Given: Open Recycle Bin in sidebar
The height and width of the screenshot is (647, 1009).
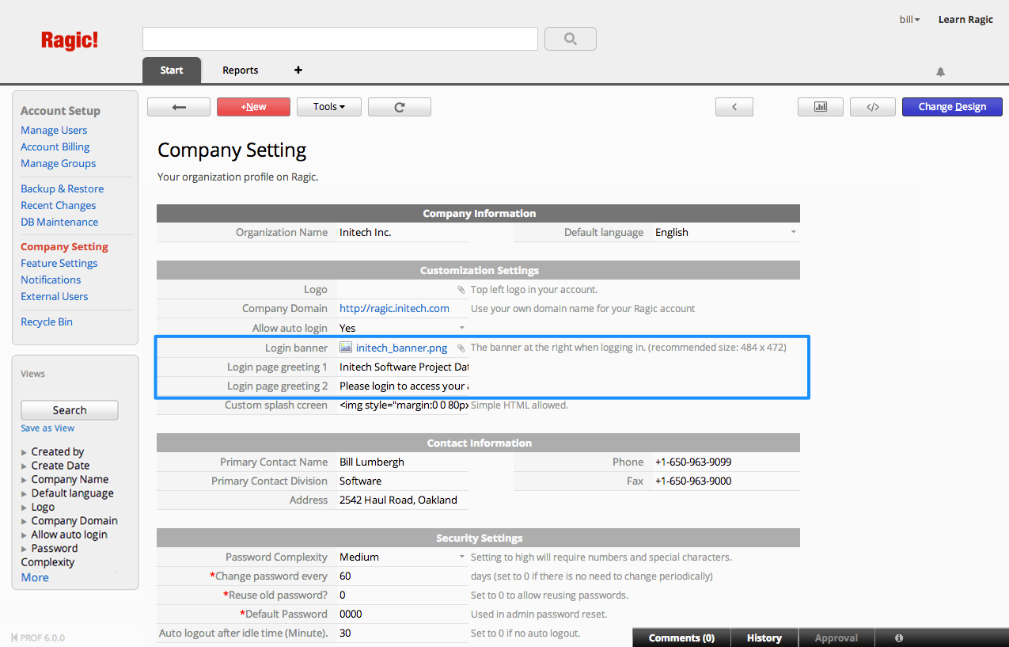Looking at the screenshot, I should coord(47,322).
